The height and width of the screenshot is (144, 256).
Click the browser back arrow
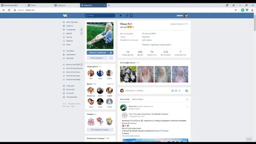(4, 10)
